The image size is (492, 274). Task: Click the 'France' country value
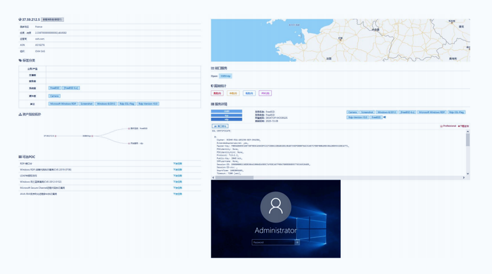coord(39,27)
